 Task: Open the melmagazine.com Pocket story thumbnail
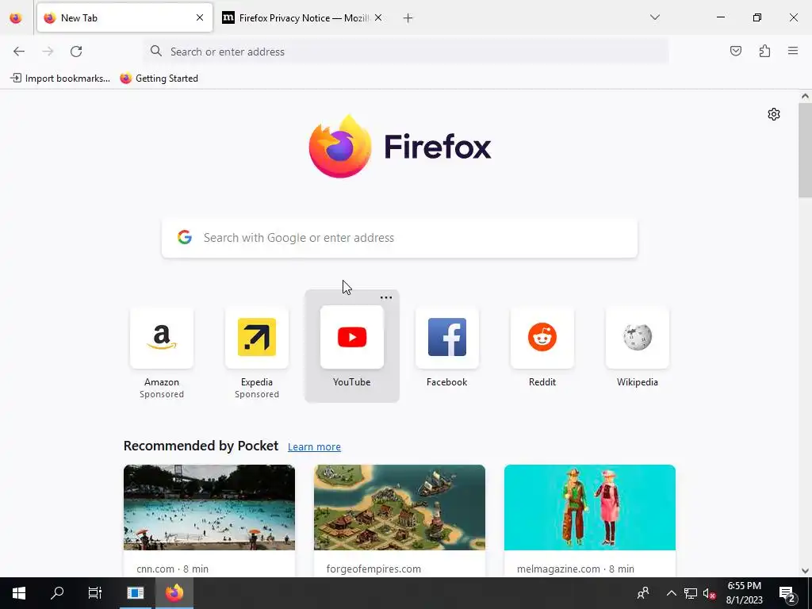click(590, 507)
